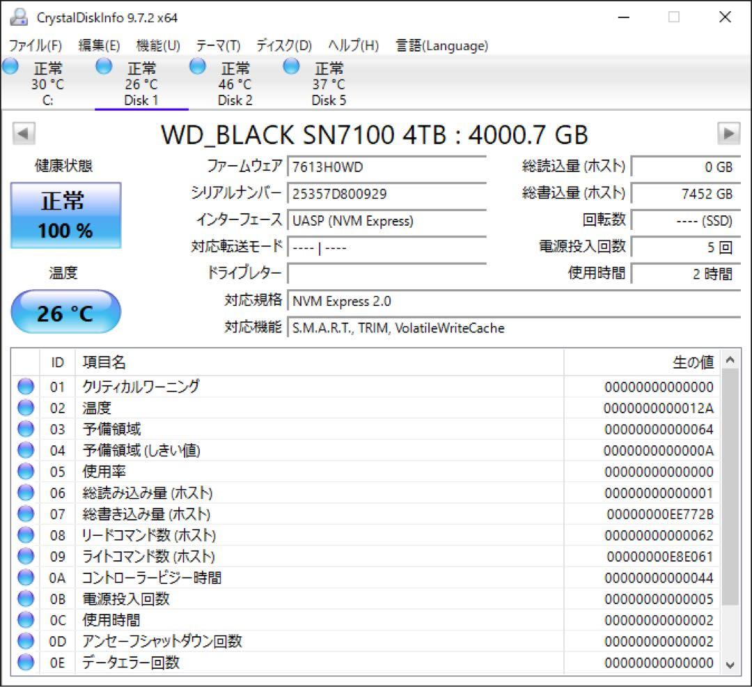The image size is (752, 687).
Task: Click the ファームウェア value field showing 7613H0WD
Action: [x=386, y=167]
